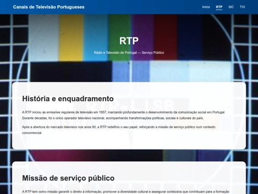Click the paragraph starting 'Após a abertura do mercado'
Viewport: 258px width, 194px height.
(x=119, y=130)
